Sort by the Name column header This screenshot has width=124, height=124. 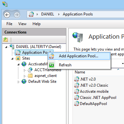pos(80,72)
